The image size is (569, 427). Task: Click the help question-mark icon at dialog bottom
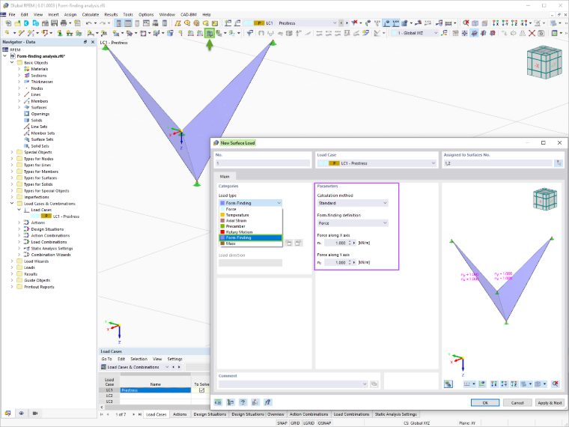[243, 402]
